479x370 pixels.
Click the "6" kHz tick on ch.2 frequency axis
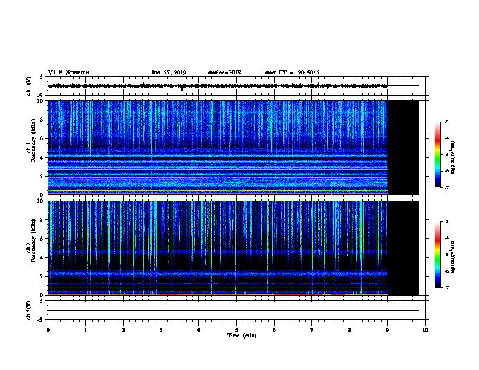pyautogui.click(x=42, y=238)
